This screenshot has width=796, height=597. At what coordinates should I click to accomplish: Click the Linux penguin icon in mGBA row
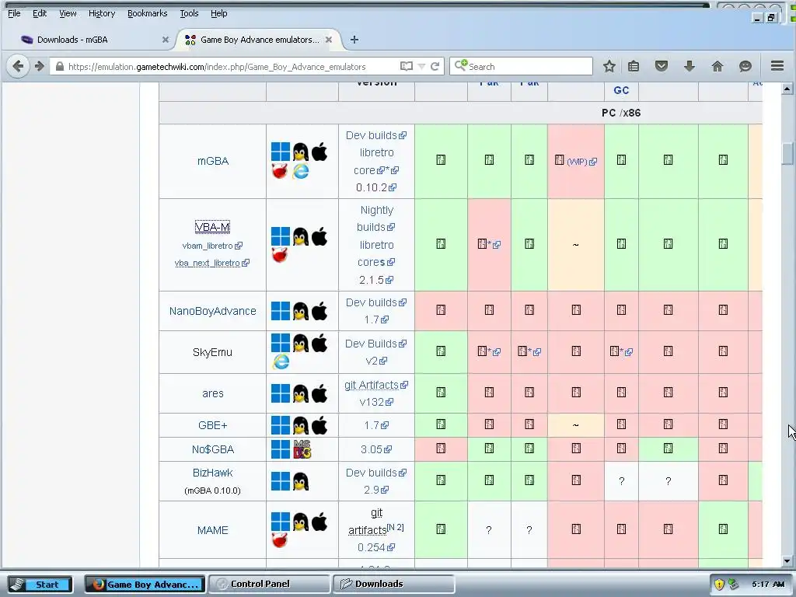(301, 152)
